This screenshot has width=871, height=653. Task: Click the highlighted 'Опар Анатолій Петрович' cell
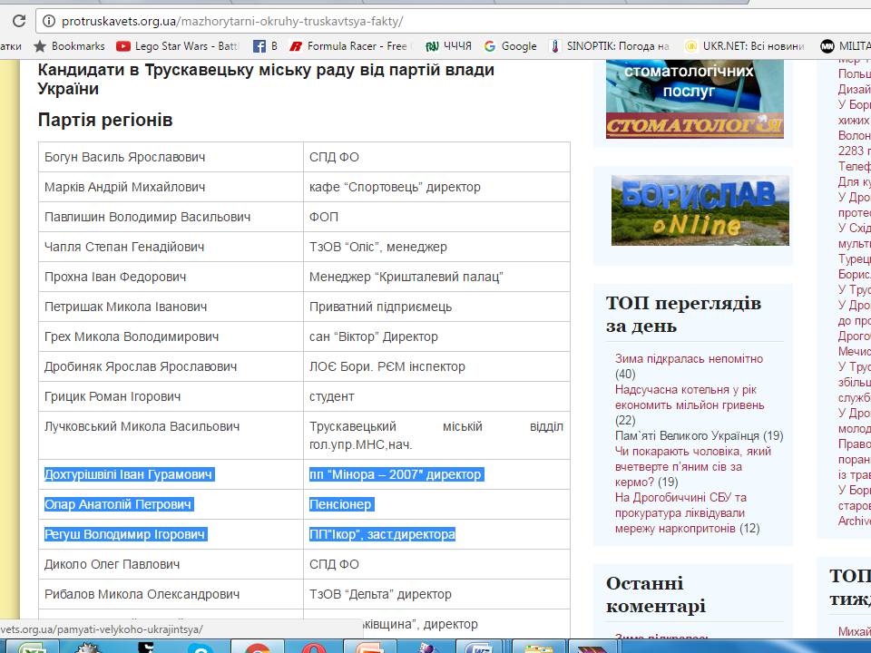(x=118, y=504)
